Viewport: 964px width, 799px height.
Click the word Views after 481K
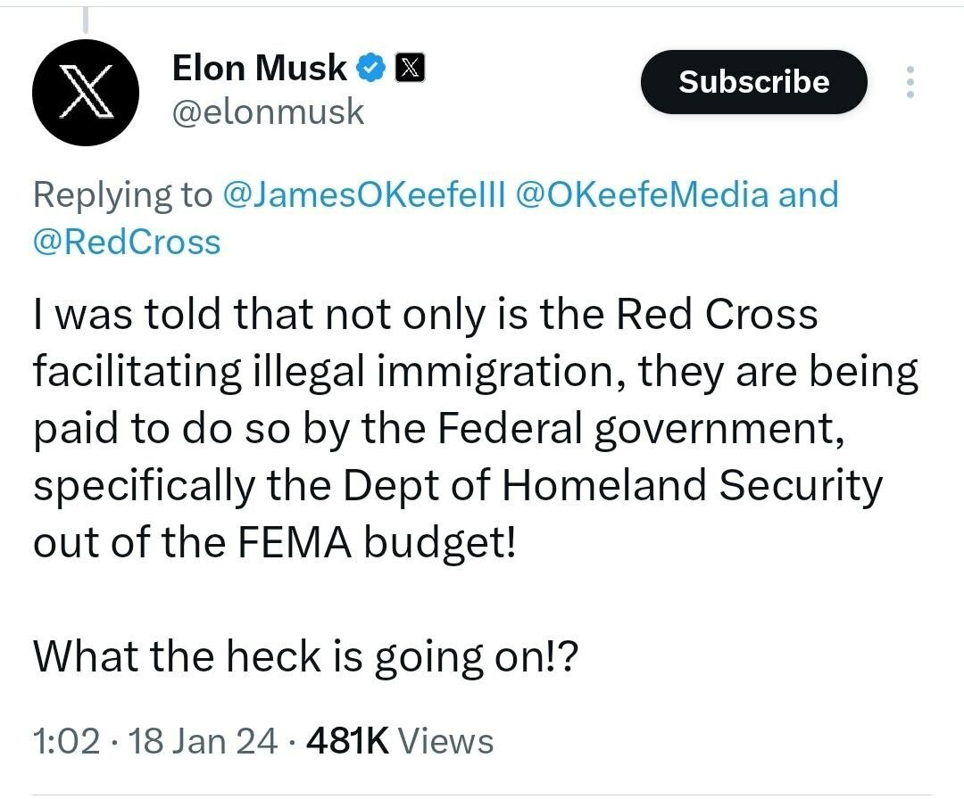tap(445, 741)
